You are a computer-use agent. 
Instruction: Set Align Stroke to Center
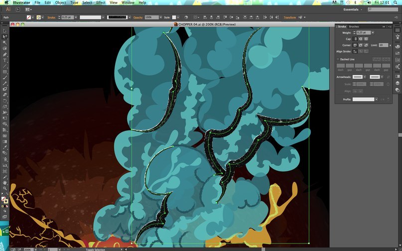(x=355, y=51)
